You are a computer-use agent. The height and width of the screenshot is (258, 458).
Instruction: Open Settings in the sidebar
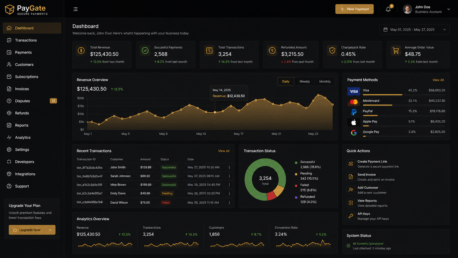click(32, 150)
